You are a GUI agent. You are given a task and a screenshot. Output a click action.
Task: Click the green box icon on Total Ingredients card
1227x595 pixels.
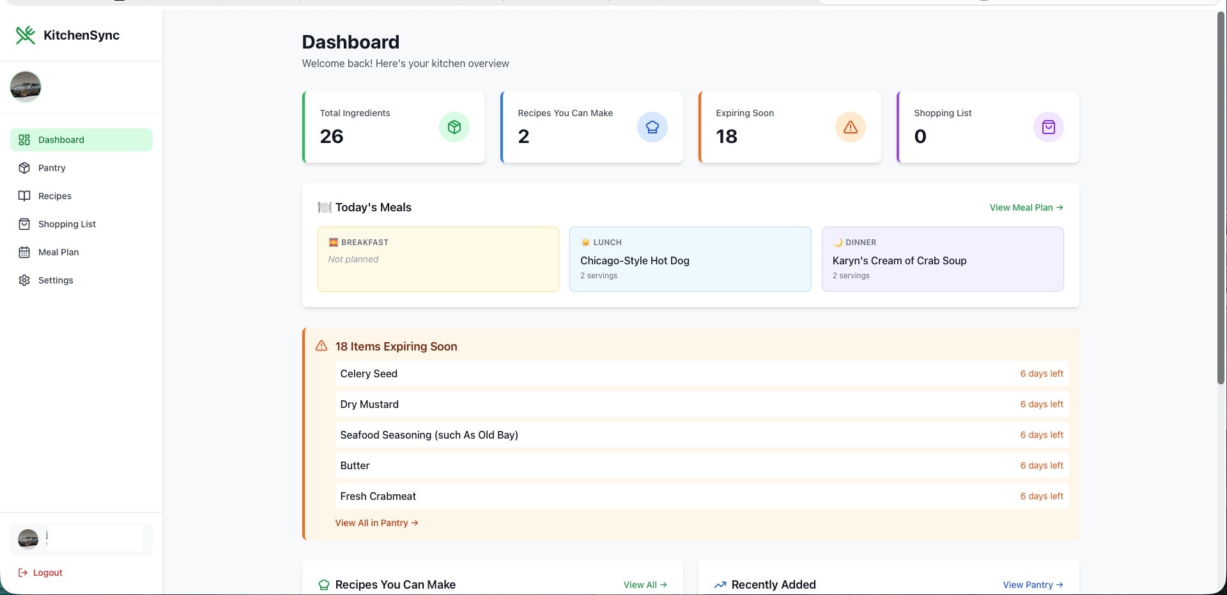point(454,127)
